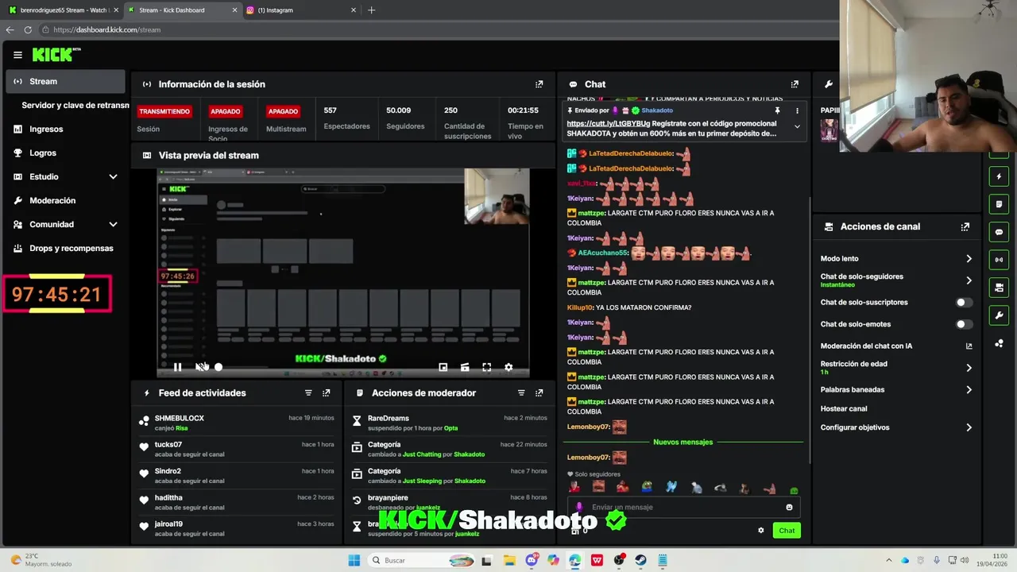Screen dimensions: 1017x572
Task: Expand Restricción de edad options
Action: coord(969,368)
